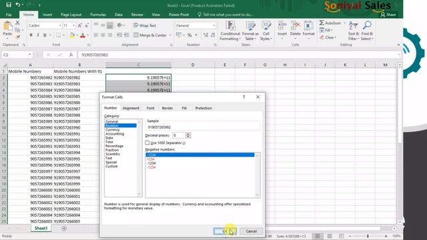The width and height of the screenshot is (427, 240).
Task: Switch to the Page Layout ribbon tab
Action: coord(71,15)
